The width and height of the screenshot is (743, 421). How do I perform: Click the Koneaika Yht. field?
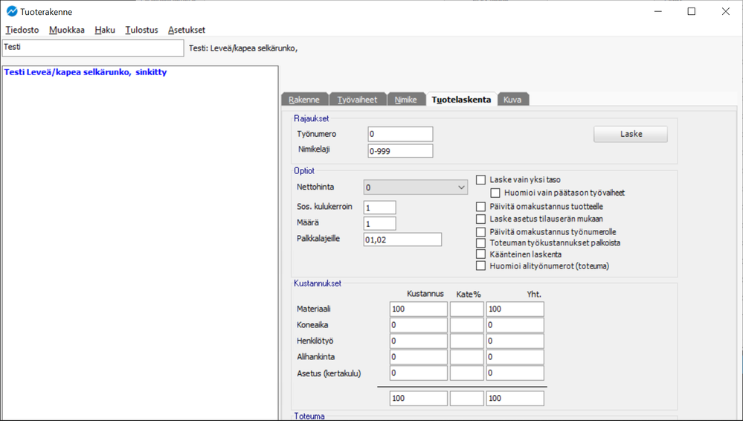pyautogui.click(x=515, y=325)
